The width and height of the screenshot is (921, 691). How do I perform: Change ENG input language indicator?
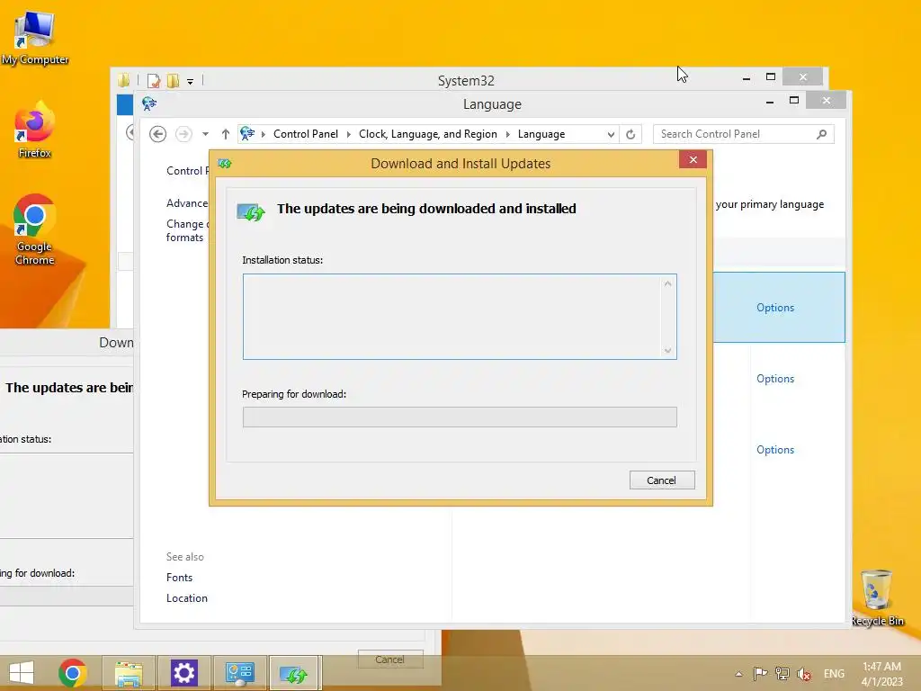(x=834, y=673)
